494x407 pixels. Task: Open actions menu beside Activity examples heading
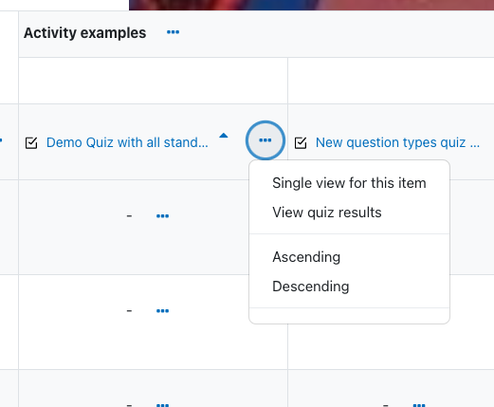coord(173,32)
